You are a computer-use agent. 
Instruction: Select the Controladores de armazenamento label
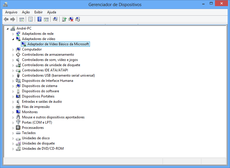coord(48,55)
